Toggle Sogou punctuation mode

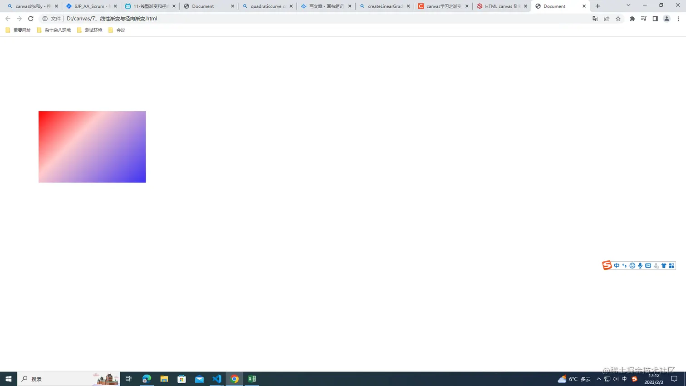click(624, 266)
